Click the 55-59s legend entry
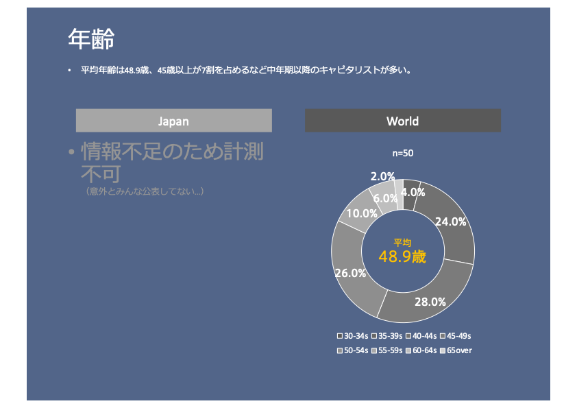Image resolution: width=577 pixels, height=408 pixels. [x=386, y=350]
